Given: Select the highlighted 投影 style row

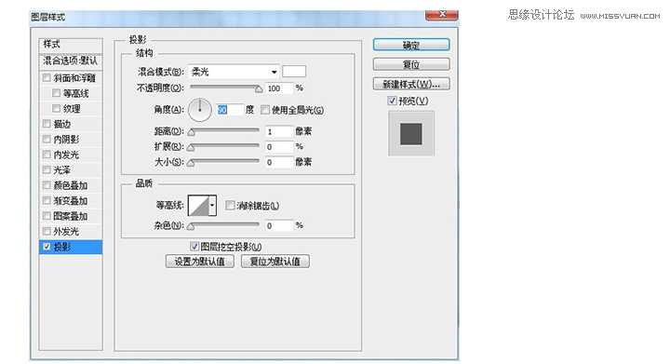Looking at the screenshot, I should 71,247.
